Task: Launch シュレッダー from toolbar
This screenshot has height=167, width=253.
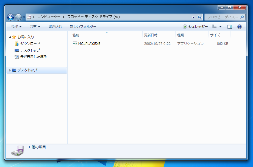Action: pos(195,26)
